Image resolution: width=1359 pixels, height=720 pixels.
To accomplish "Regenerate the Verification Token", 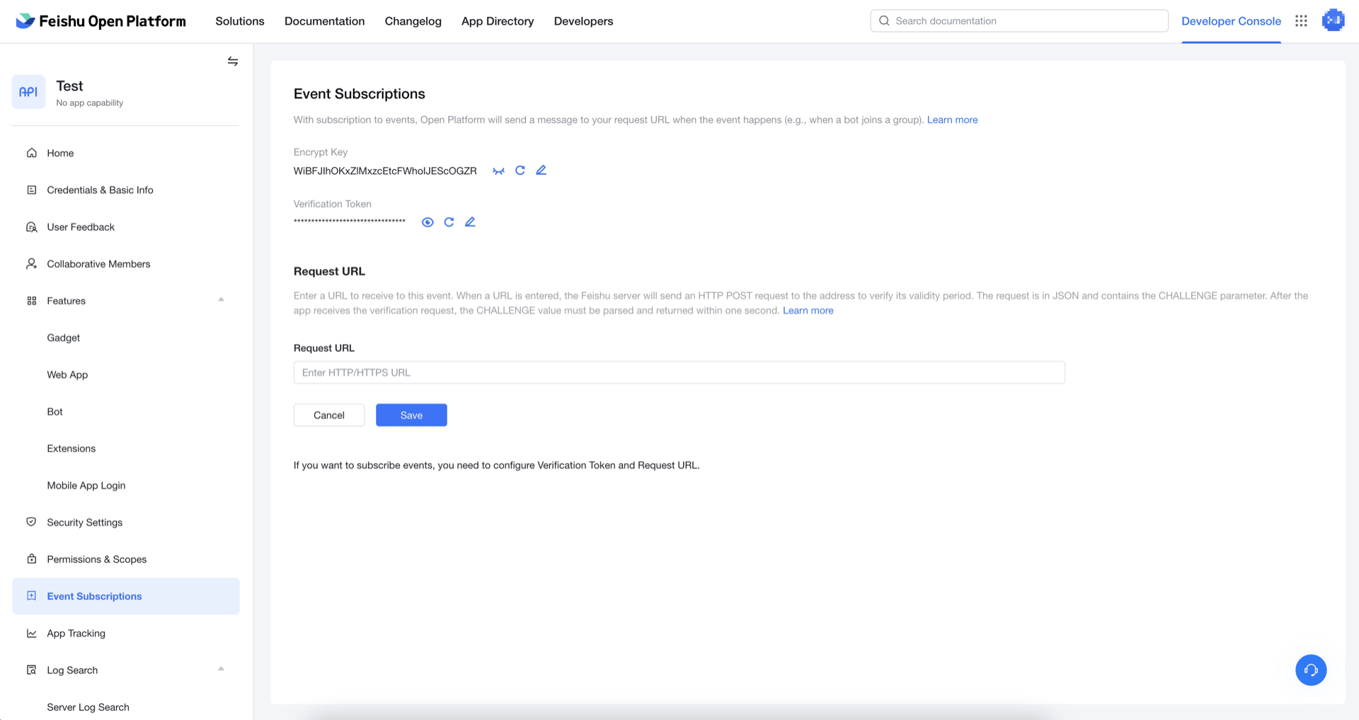I will [449, 222].
